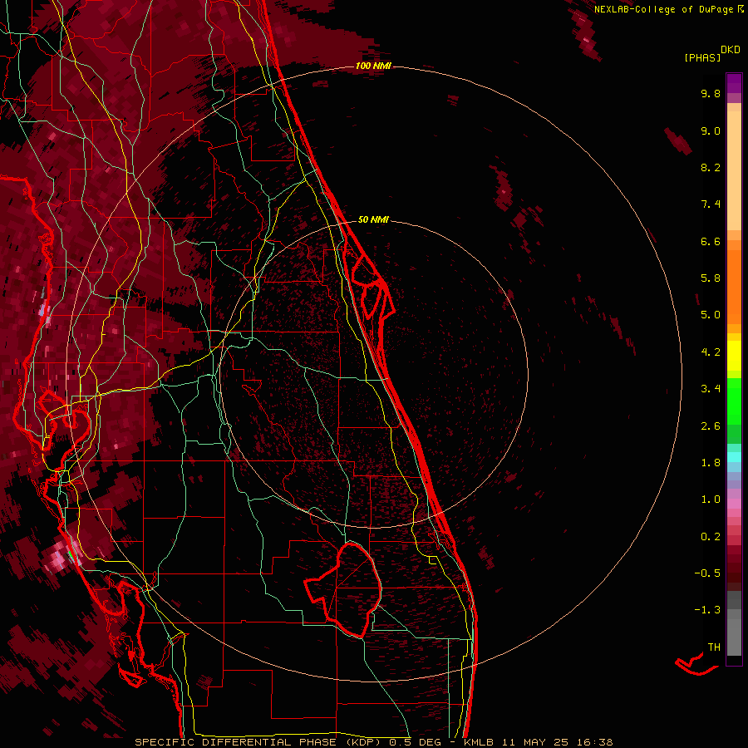The width and height of the screenshot is (748, 748).
Task: Click the 0.2 value on the scale
Action: click(x=711, y=537)
